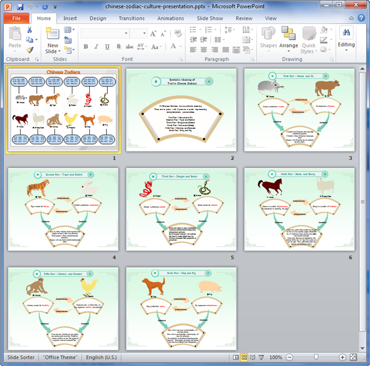Viewport: 370px width, 366px height.
Task: Click the Paste clipboard icon
Action: click(x=15, y=34)
